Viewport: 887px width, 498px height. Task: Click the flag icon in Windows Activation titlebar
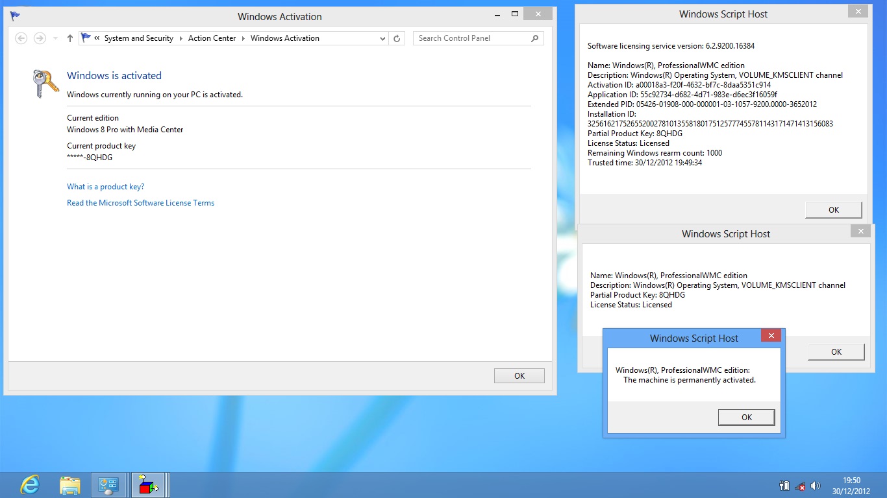(x=15, y=16)
